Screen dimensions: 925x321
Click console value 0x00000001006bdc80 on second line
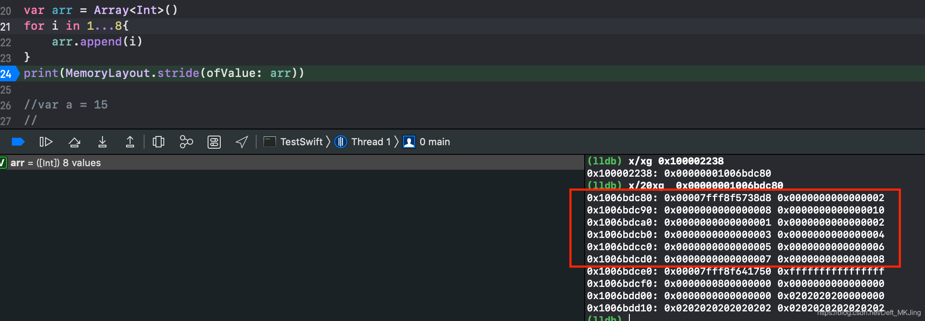(717, 173)
